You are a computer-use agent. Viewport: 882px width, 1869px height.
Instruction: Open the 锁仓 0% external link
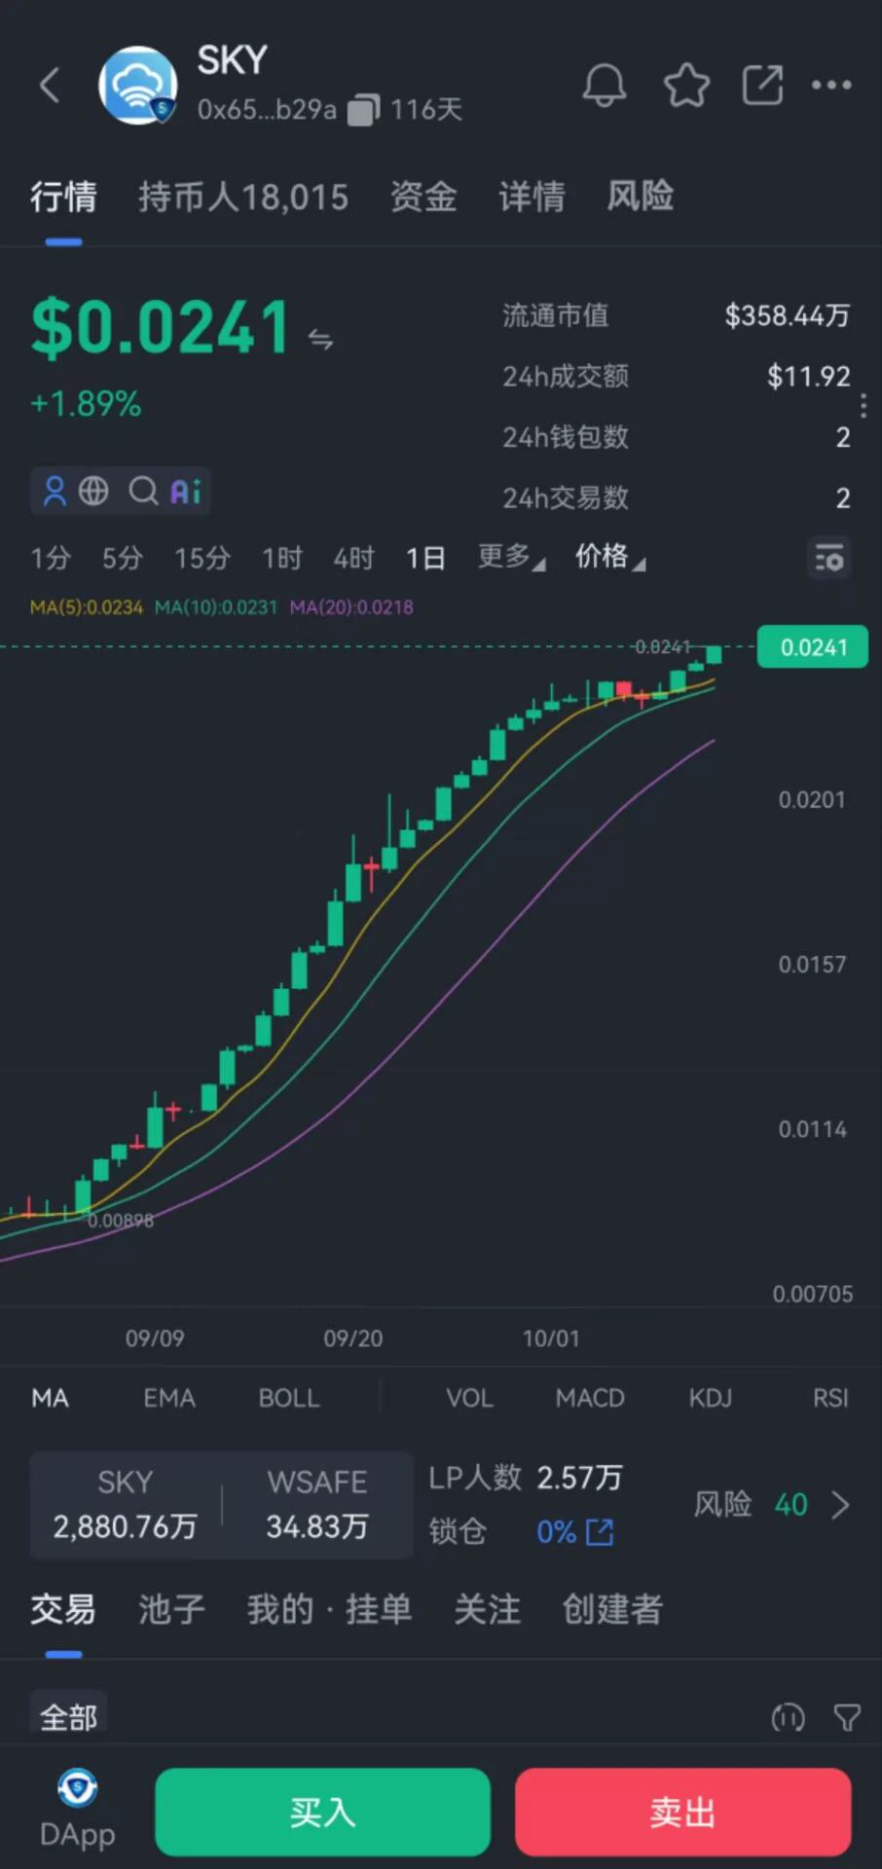click(x=600, y=1532)
